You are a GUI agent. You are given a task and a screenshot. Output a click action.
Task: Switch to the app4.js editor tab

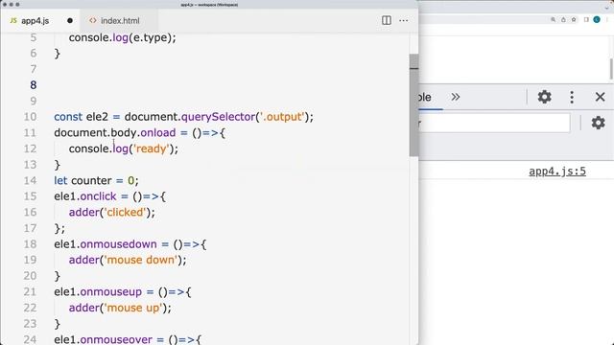35,21
